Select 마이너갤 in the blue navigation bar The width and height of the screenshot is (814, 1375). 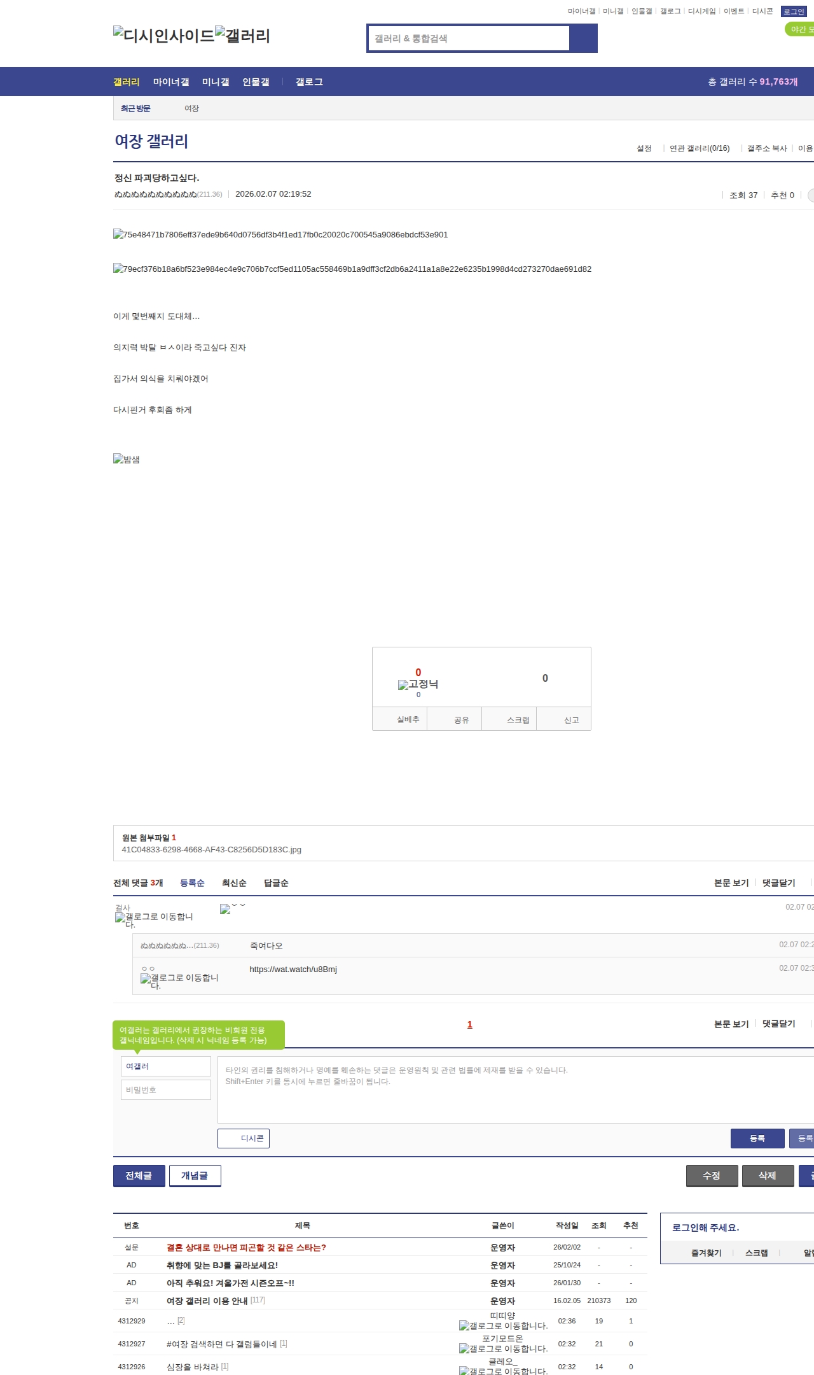point(171,81)
